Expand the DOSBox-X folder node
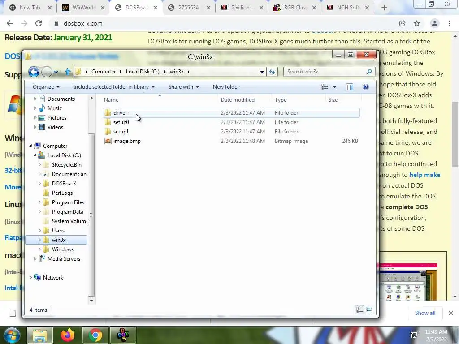 coord(39,183)
